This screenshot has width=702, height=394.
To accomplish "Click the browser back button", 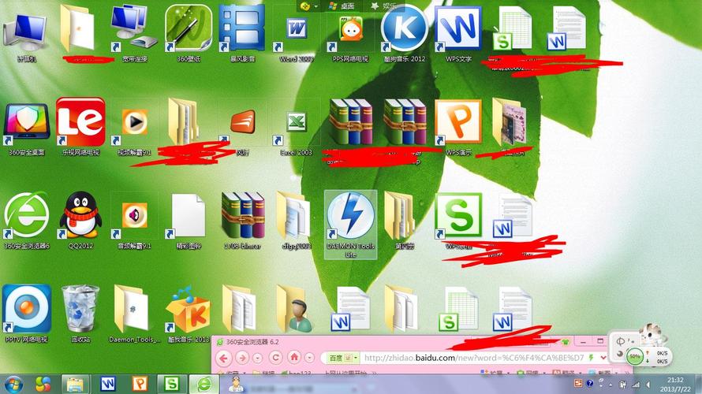I will 226,358.
